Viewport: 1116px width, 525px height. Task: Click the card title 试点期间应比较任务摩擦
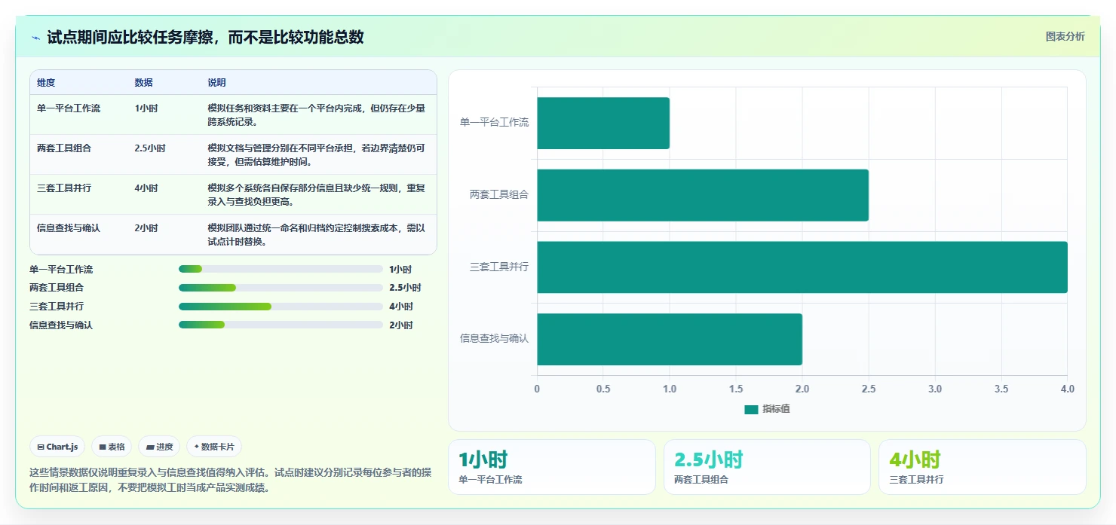(x=205, y=37)
